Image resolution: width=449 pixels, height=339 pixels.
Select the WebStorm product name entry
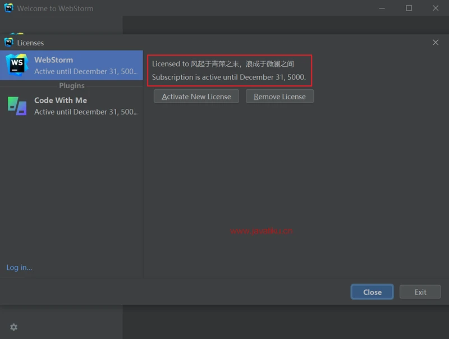coord(54,60)
